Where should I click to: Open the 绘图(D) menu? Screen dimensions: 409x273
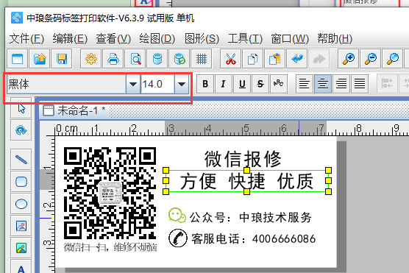point(157,39)
